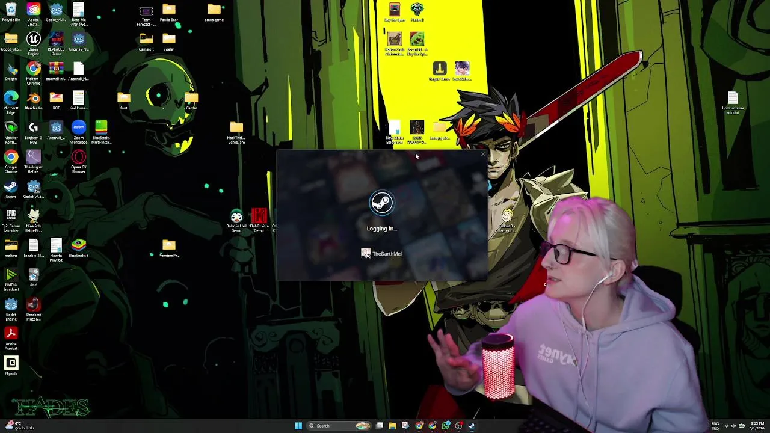Open the Microsoft Edge desktop shortcut
The height and width of the screenshot is (433, 770).
(x=11, y=102)
